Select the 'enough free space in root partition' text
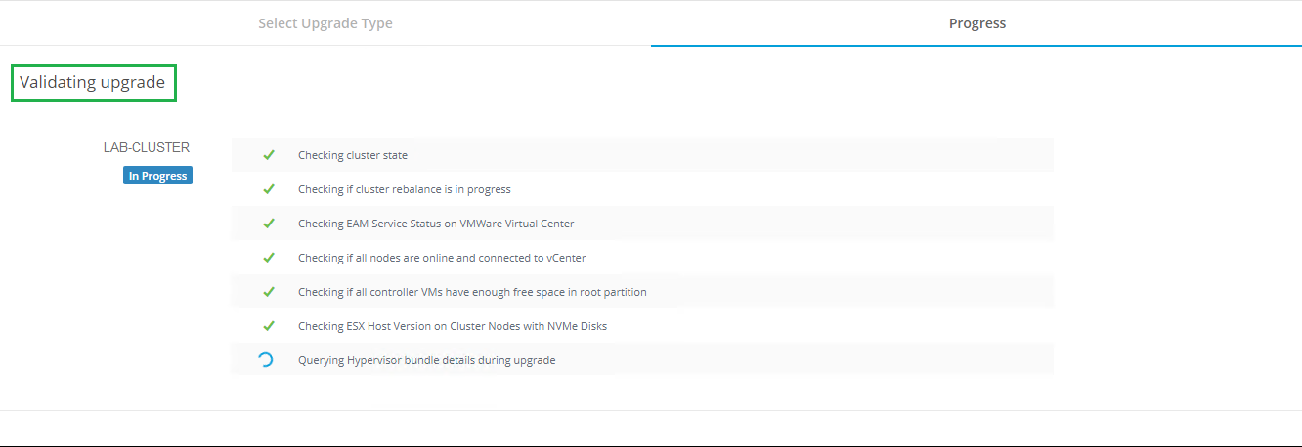Screen dimensions: 1302x447 tap(472, 292)
